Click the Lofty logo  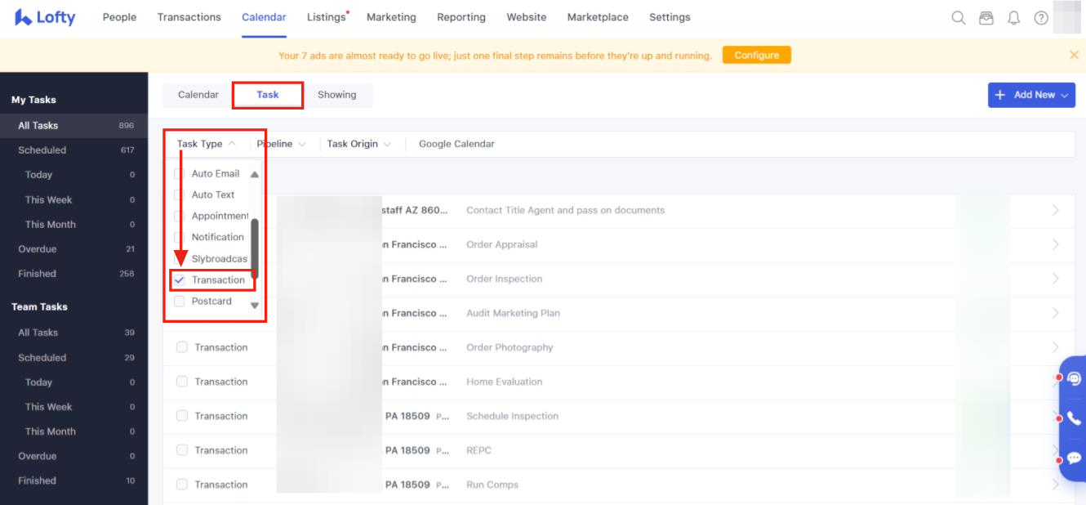(45, 17)
